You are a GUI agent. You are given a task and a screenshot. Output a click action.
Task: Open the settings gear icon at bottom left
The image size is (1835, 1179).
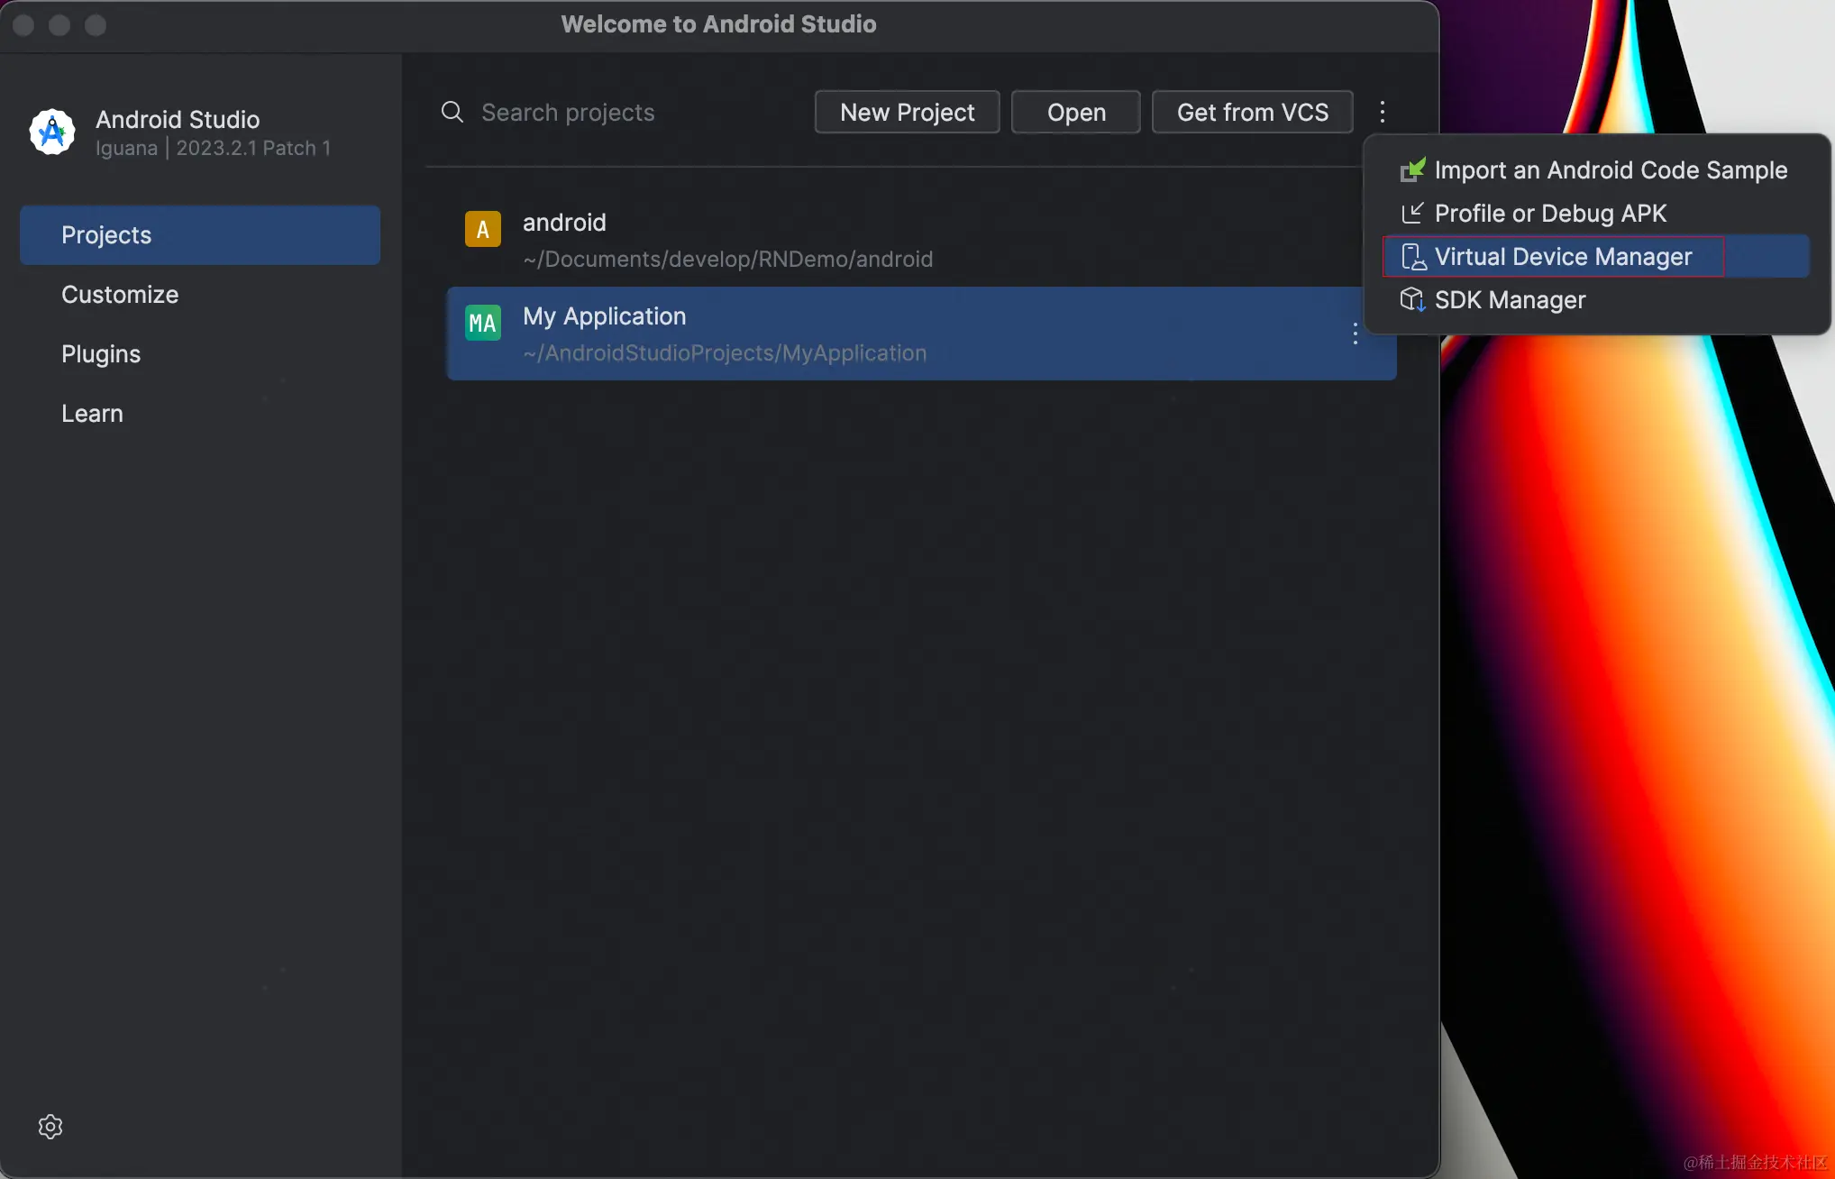click(x=50, y=1127)
